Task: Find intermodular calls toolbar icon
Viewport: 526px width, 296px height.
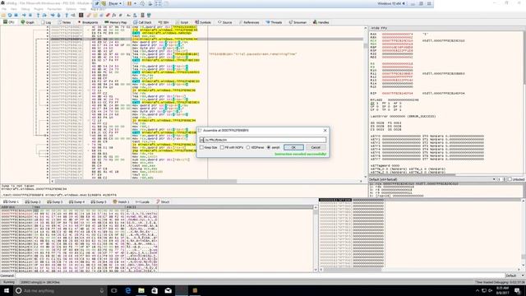Action: 135,15
